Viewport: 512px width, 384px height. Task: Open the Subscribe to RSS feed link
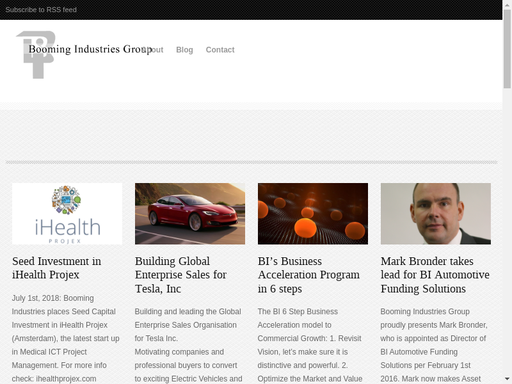41,10
